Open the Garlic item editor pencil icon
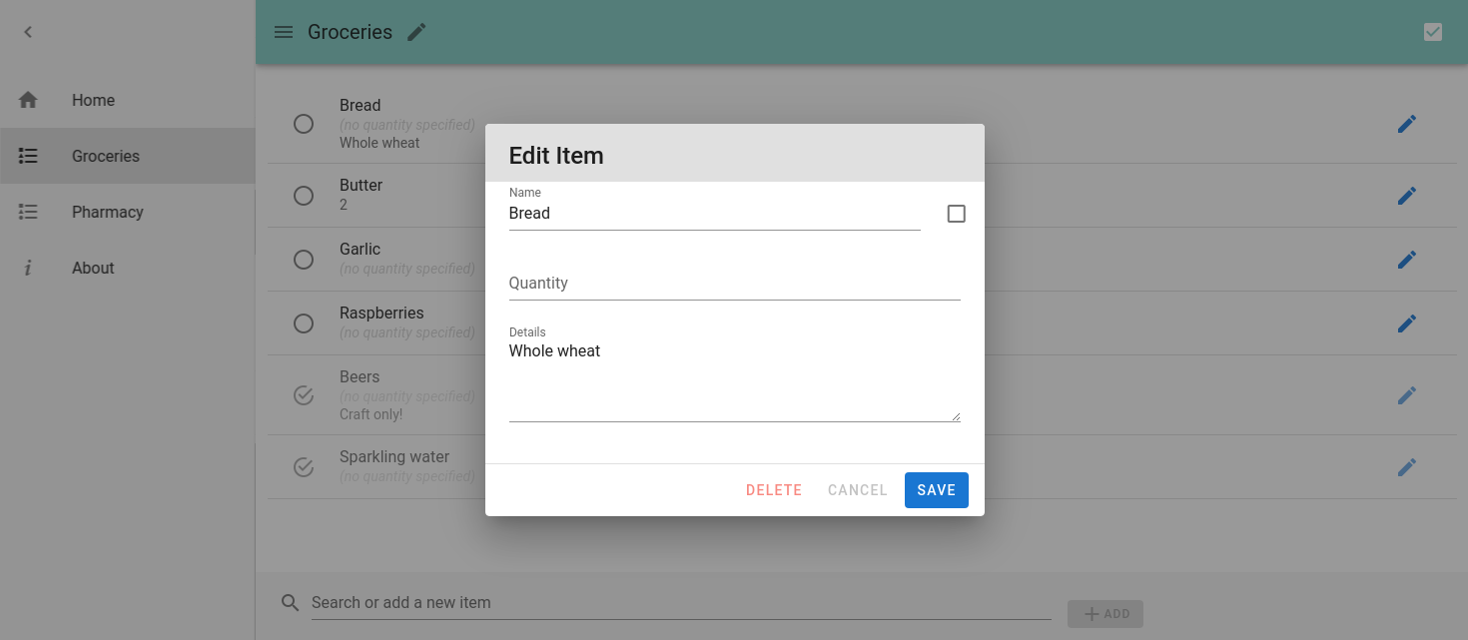Screen dimensions: 1468x640 1407,260
